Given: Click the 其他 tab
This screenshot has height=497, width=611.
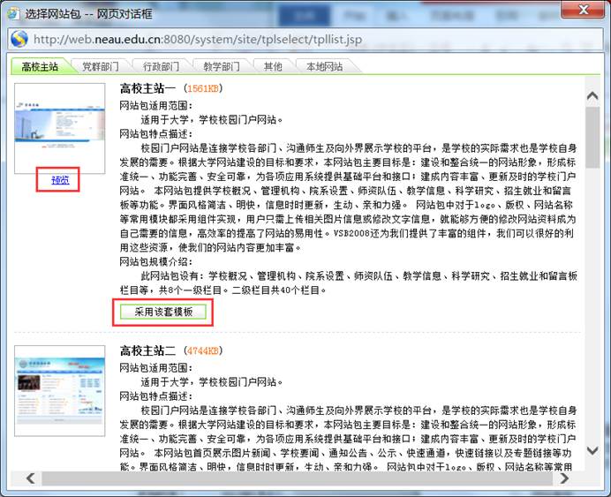Looking at the screenshot, I should click(273, 66).
